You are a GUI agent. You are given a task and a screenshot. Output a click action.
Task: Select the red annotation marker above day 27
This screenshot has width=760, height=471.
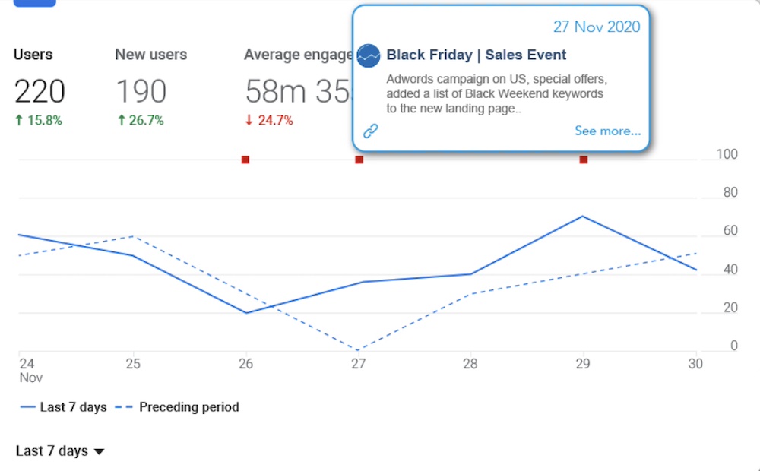tap(359, 160)
